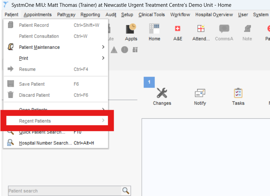Click the Attend... toolbar icon
The width and height of the screenshot is (270, 196).
tap(201, 32)
